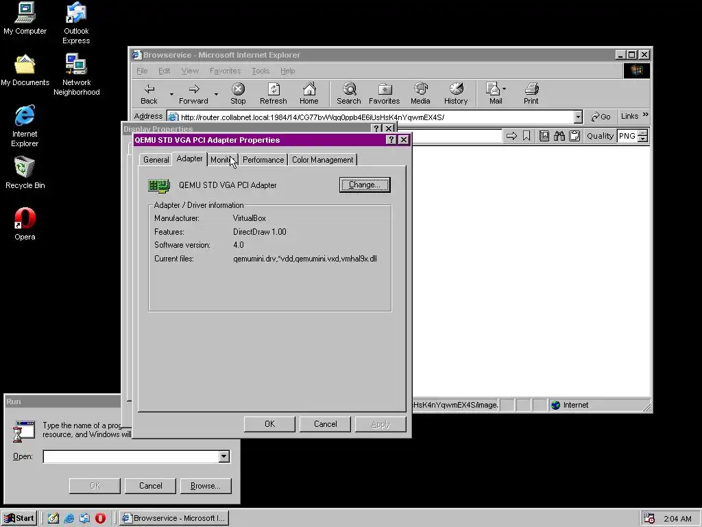Open the Start menu
The image size is (702, 527).
(19, 518)
